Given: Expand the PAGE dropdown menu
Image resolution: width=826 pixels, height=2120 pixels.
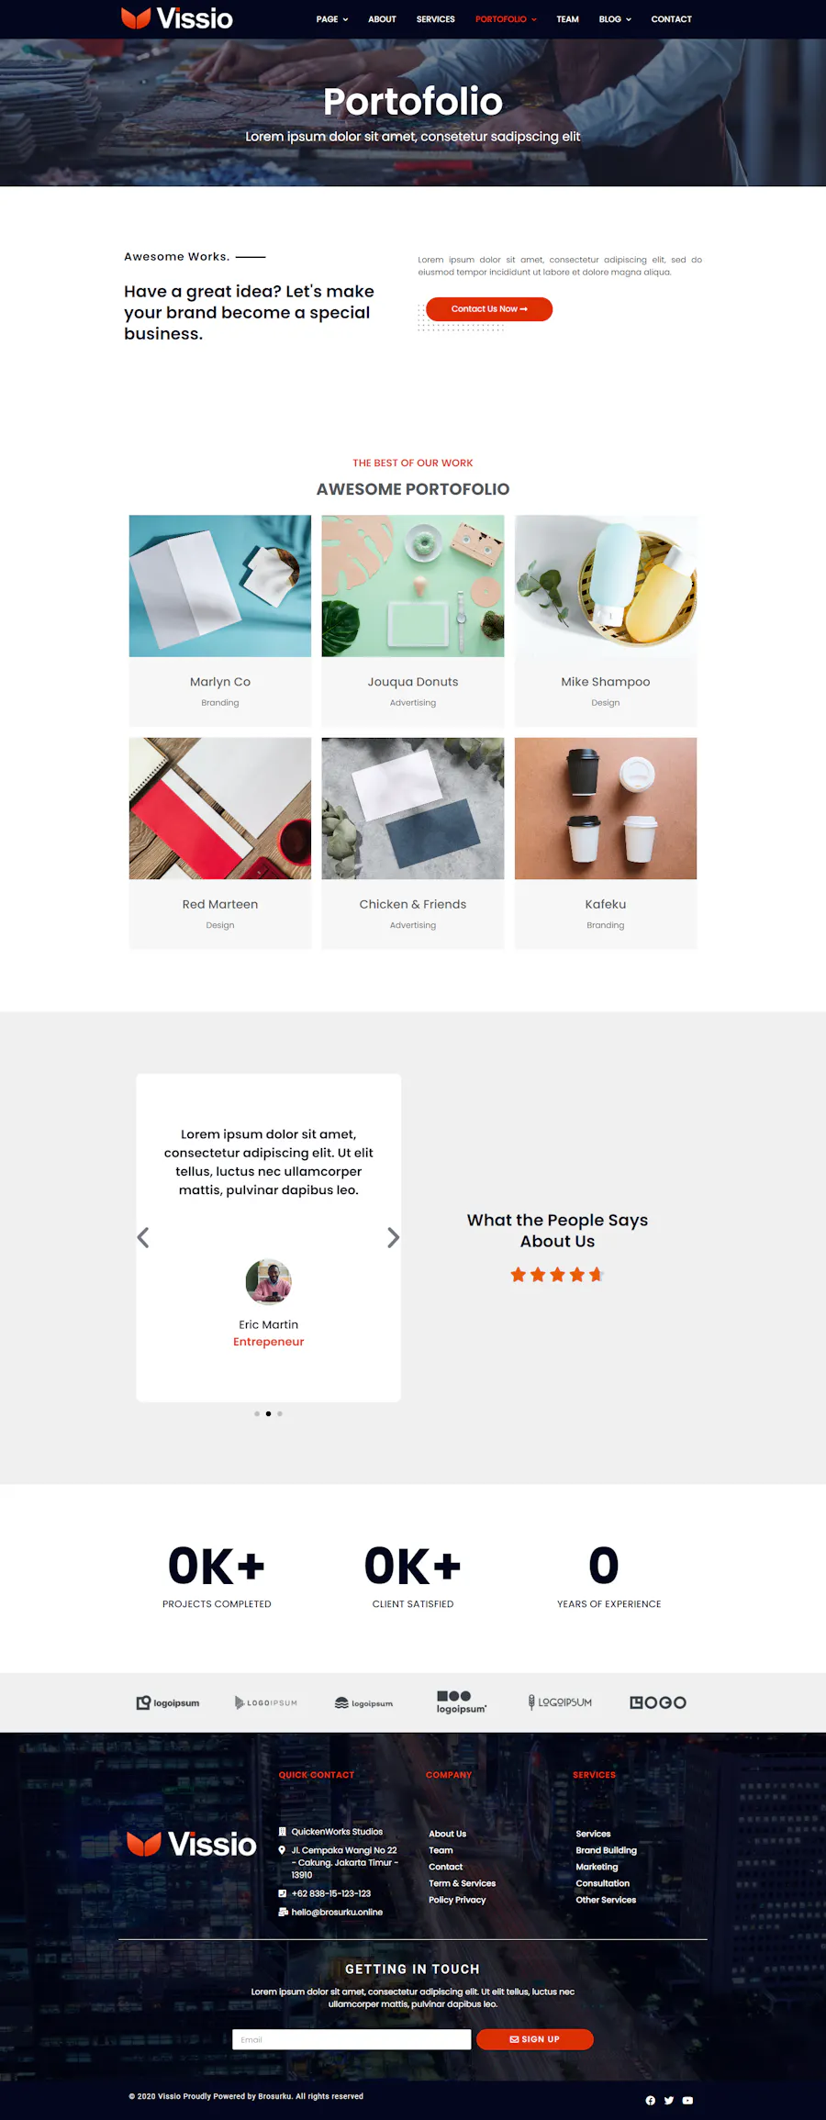Looking at the screenshot, I should click(332, 19).
